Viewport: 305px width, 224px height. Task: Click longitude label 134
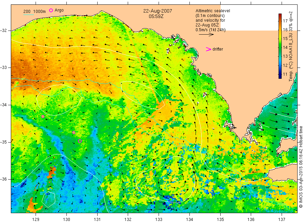pos(189,220)
